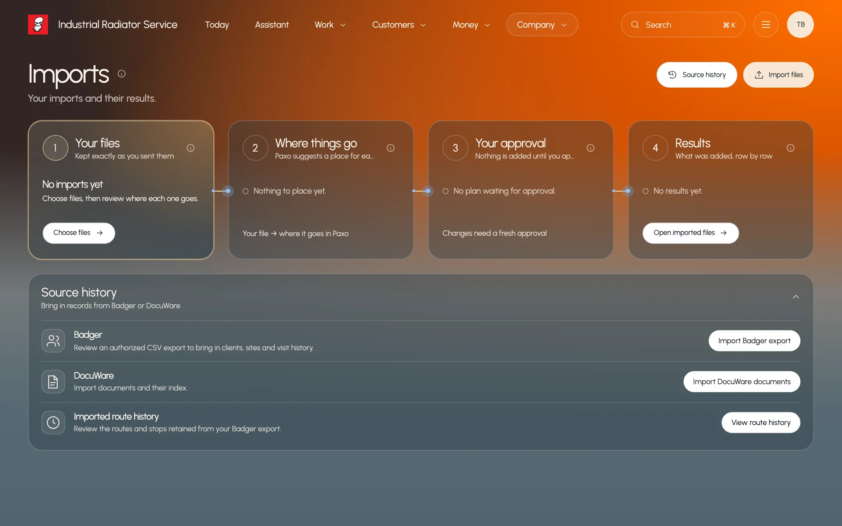Expand the Money menu dropdown
This screenshot has height=526, width=842.
(x=471, y=25)
